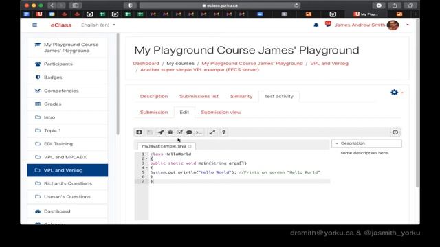Click the Run (rocket) icon
440x247 pixels.
click(161, 132)
